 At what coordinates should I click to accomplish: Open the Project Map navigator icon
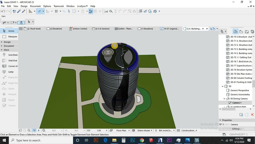pos(235,32)
